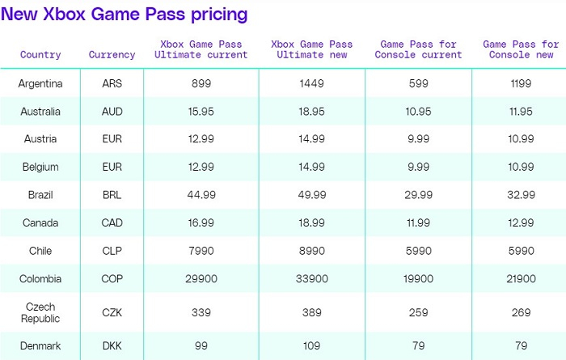The height and width of the screenshot is (360, 566).
Task: Click the Game Pass for Console current header
Action: click(x=420, y=49)
